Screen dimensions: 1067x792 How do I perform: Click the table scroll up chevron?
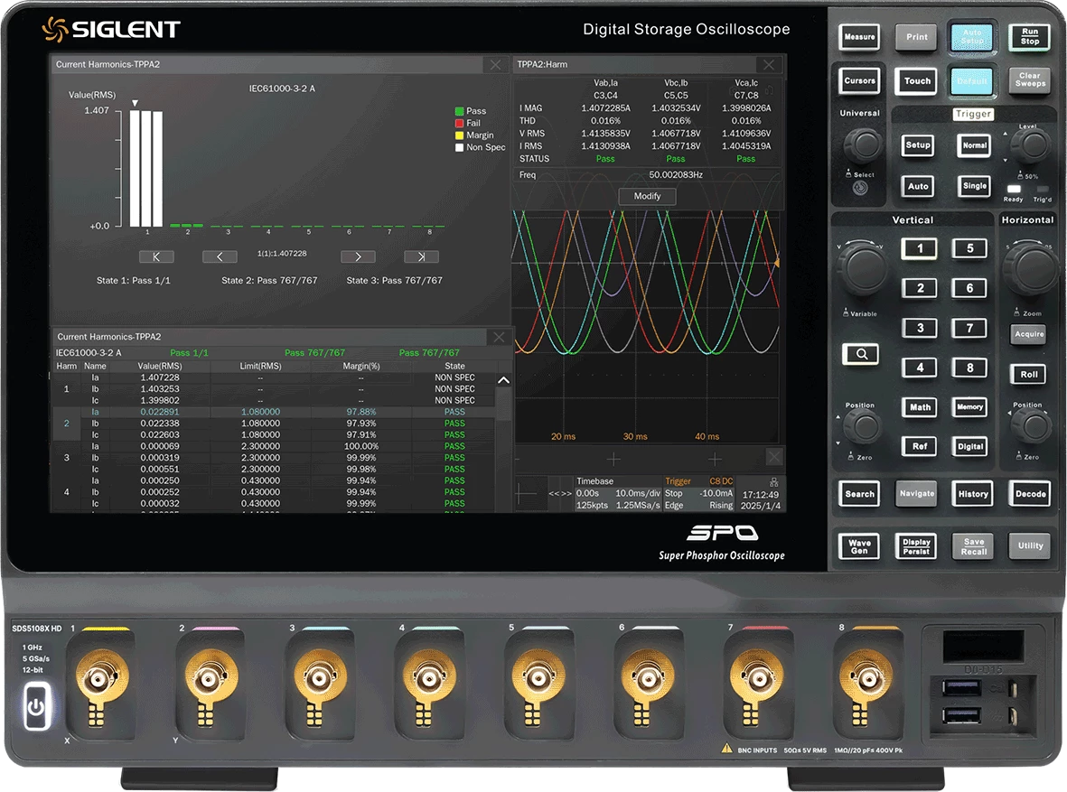[x=503, y=380]
